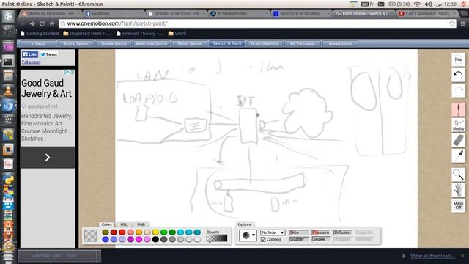Image resolution: width=469 pixels, height=264 pixels.
Task: Open the Scary Spider game link
Action: tap(75, 43)
